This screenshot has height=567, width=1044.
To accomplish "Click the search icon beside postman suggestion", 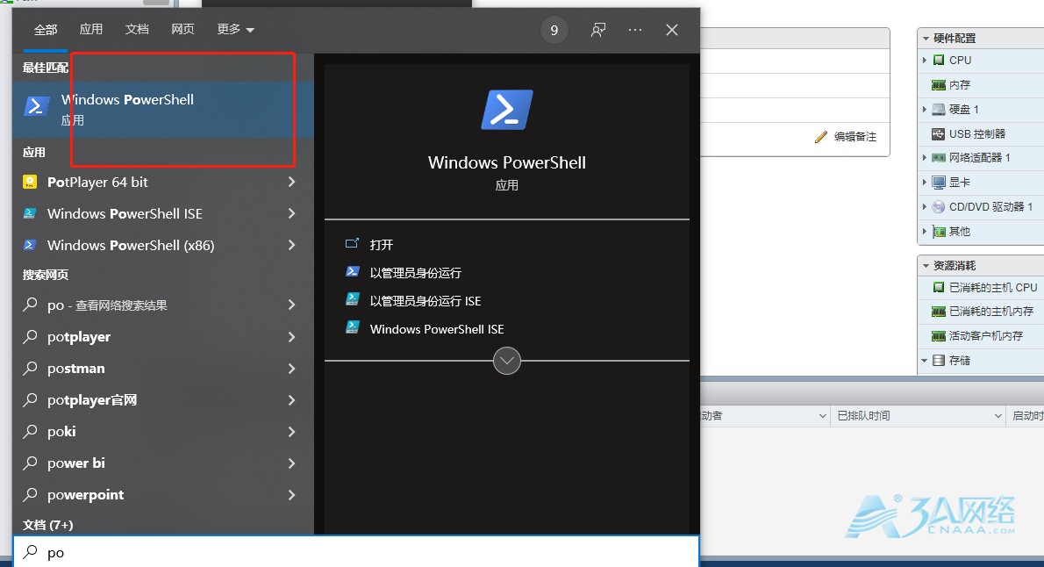I will 30,368.
